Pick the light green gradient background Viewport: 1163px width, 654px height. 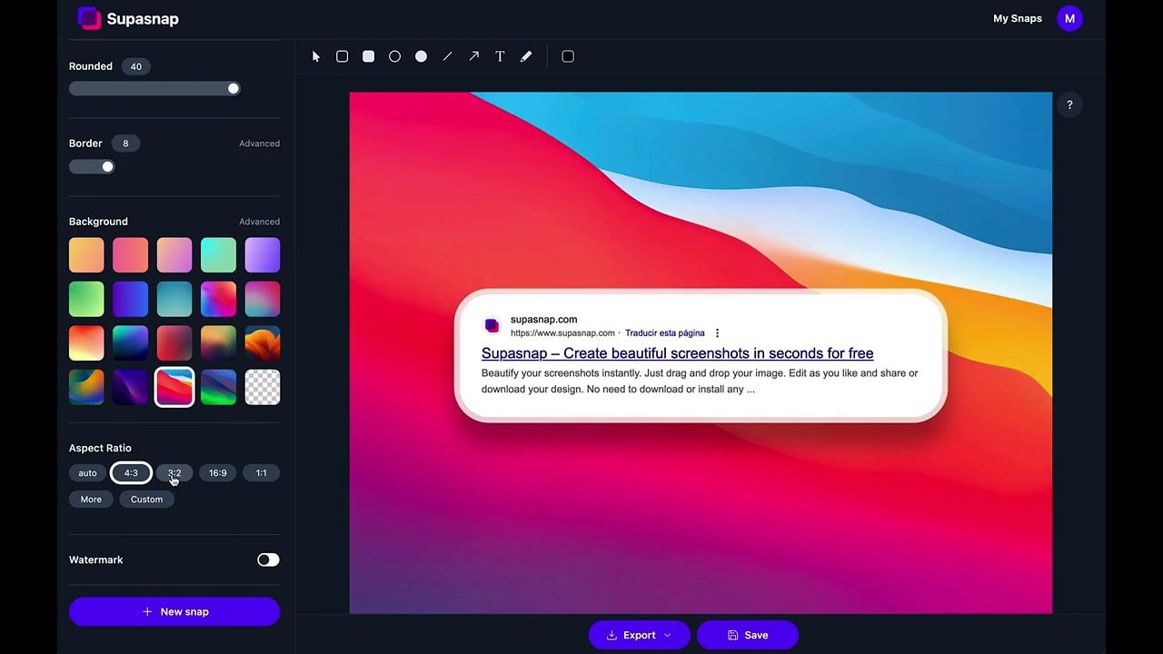point(86,299)
